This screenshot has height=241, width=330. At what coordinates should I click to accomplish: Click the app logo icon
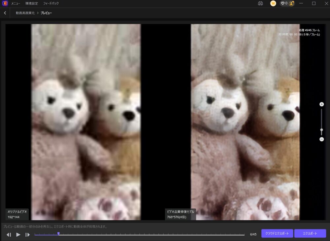coord(5,3)
